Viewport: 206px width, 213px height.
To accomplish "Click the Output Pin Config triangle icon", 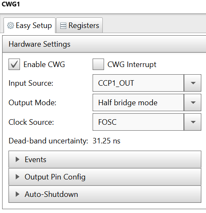I will 17,177.
